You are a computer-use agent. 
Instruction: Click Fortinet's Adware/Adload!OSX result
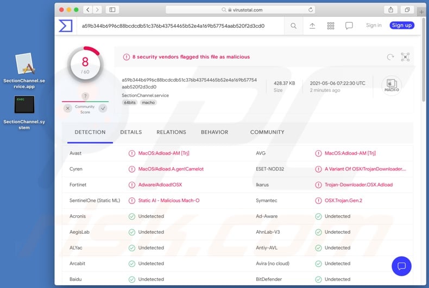click(160, 185)
